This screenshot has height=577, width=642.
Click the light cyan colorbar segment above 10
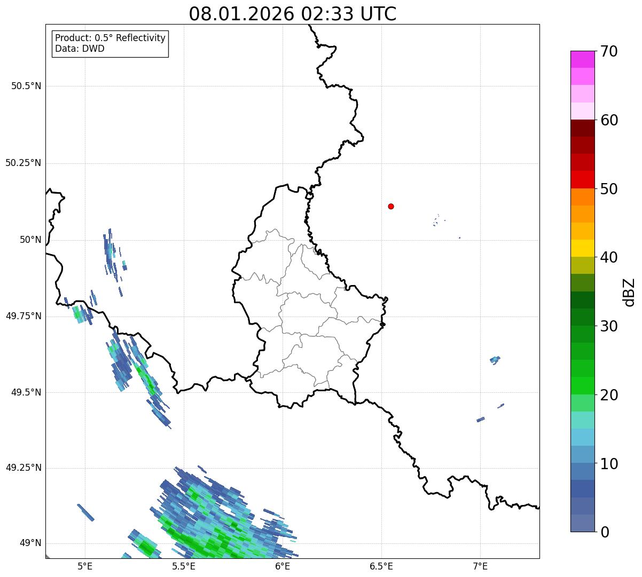tap(582, 437)
